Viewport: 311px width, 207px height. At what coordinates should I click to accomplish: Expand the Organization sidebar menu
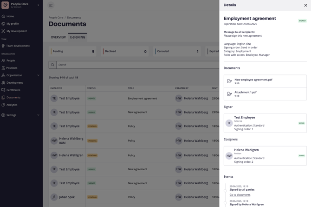[x=38, y=75]
